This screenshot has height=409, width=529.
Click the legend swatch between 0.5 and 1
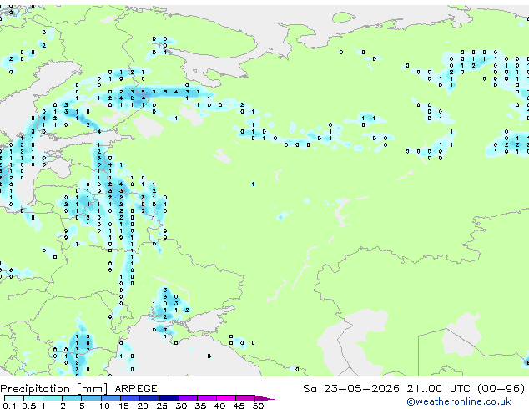[33, 398]
